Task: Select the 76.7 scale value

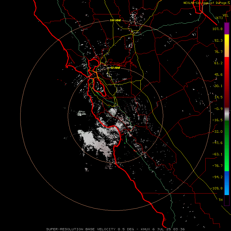Action: pyautogui.click(x=218, y=52)
